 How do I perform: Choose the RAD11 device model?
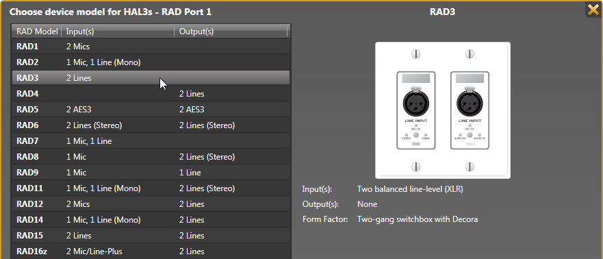[x=151, y=188]
